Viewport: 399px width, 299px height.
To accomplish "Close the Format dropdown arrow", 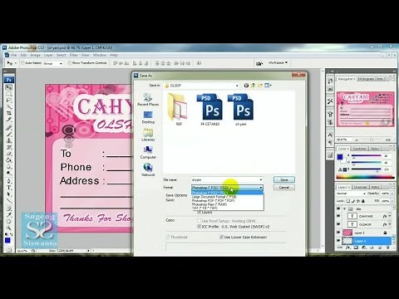I will [x=260, y=188].
